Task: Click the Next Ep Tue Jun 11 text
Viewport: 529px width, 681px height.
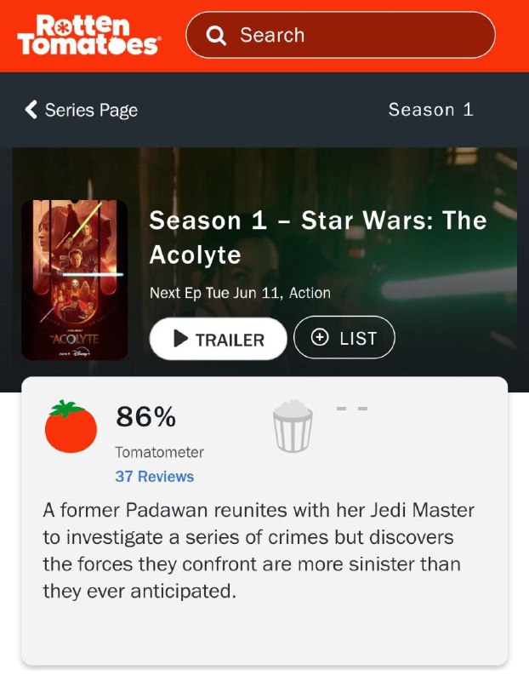Action: pos(216,293)
